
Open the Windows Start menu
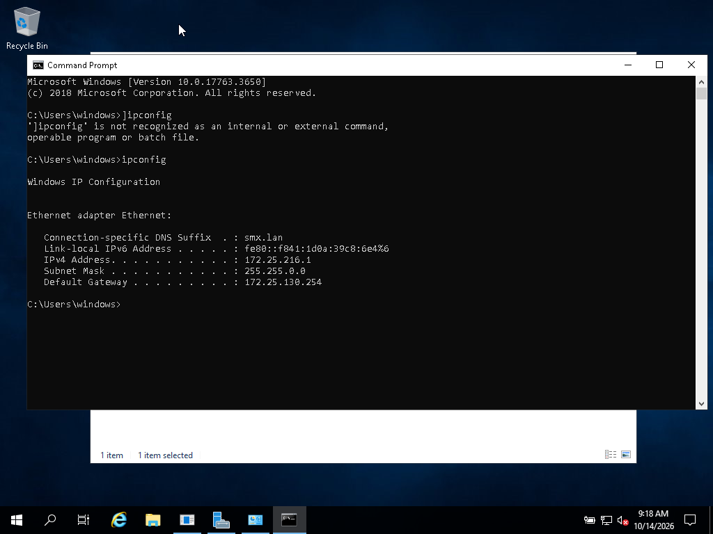point(17,520)
